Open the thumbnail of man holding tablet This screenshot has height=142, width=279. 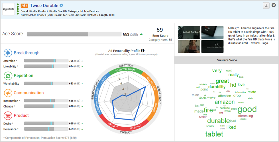tap(189, 46)
